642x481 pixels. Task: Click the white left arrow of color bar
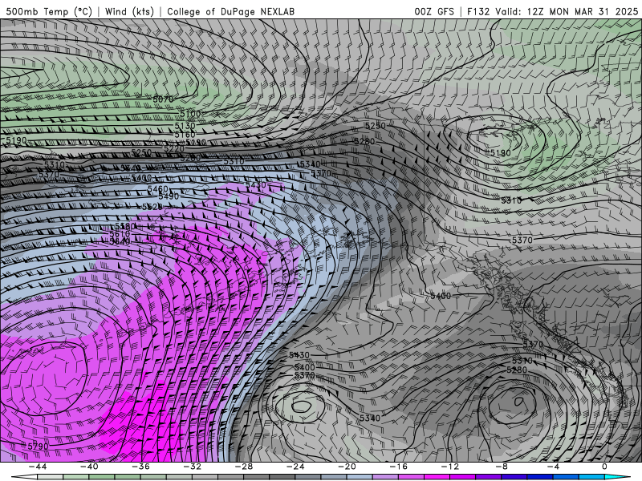point(24,478)
